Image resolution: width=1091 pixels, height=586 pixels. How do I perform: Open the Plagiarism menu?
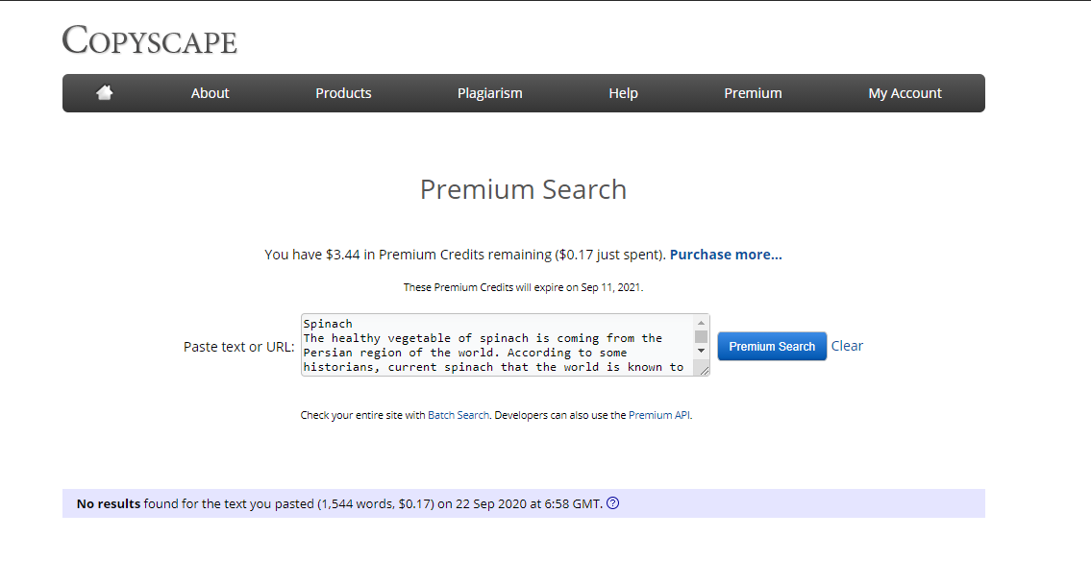(490, 93)
